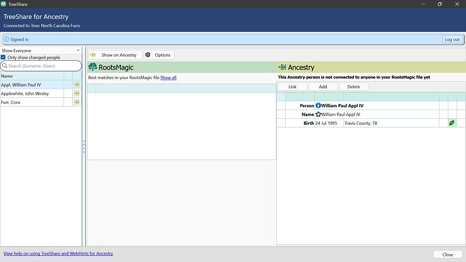The width and height of the screenshot is (466, 262).
Task: Restore the TreeShare window size
Action: [x=440, y=4]
